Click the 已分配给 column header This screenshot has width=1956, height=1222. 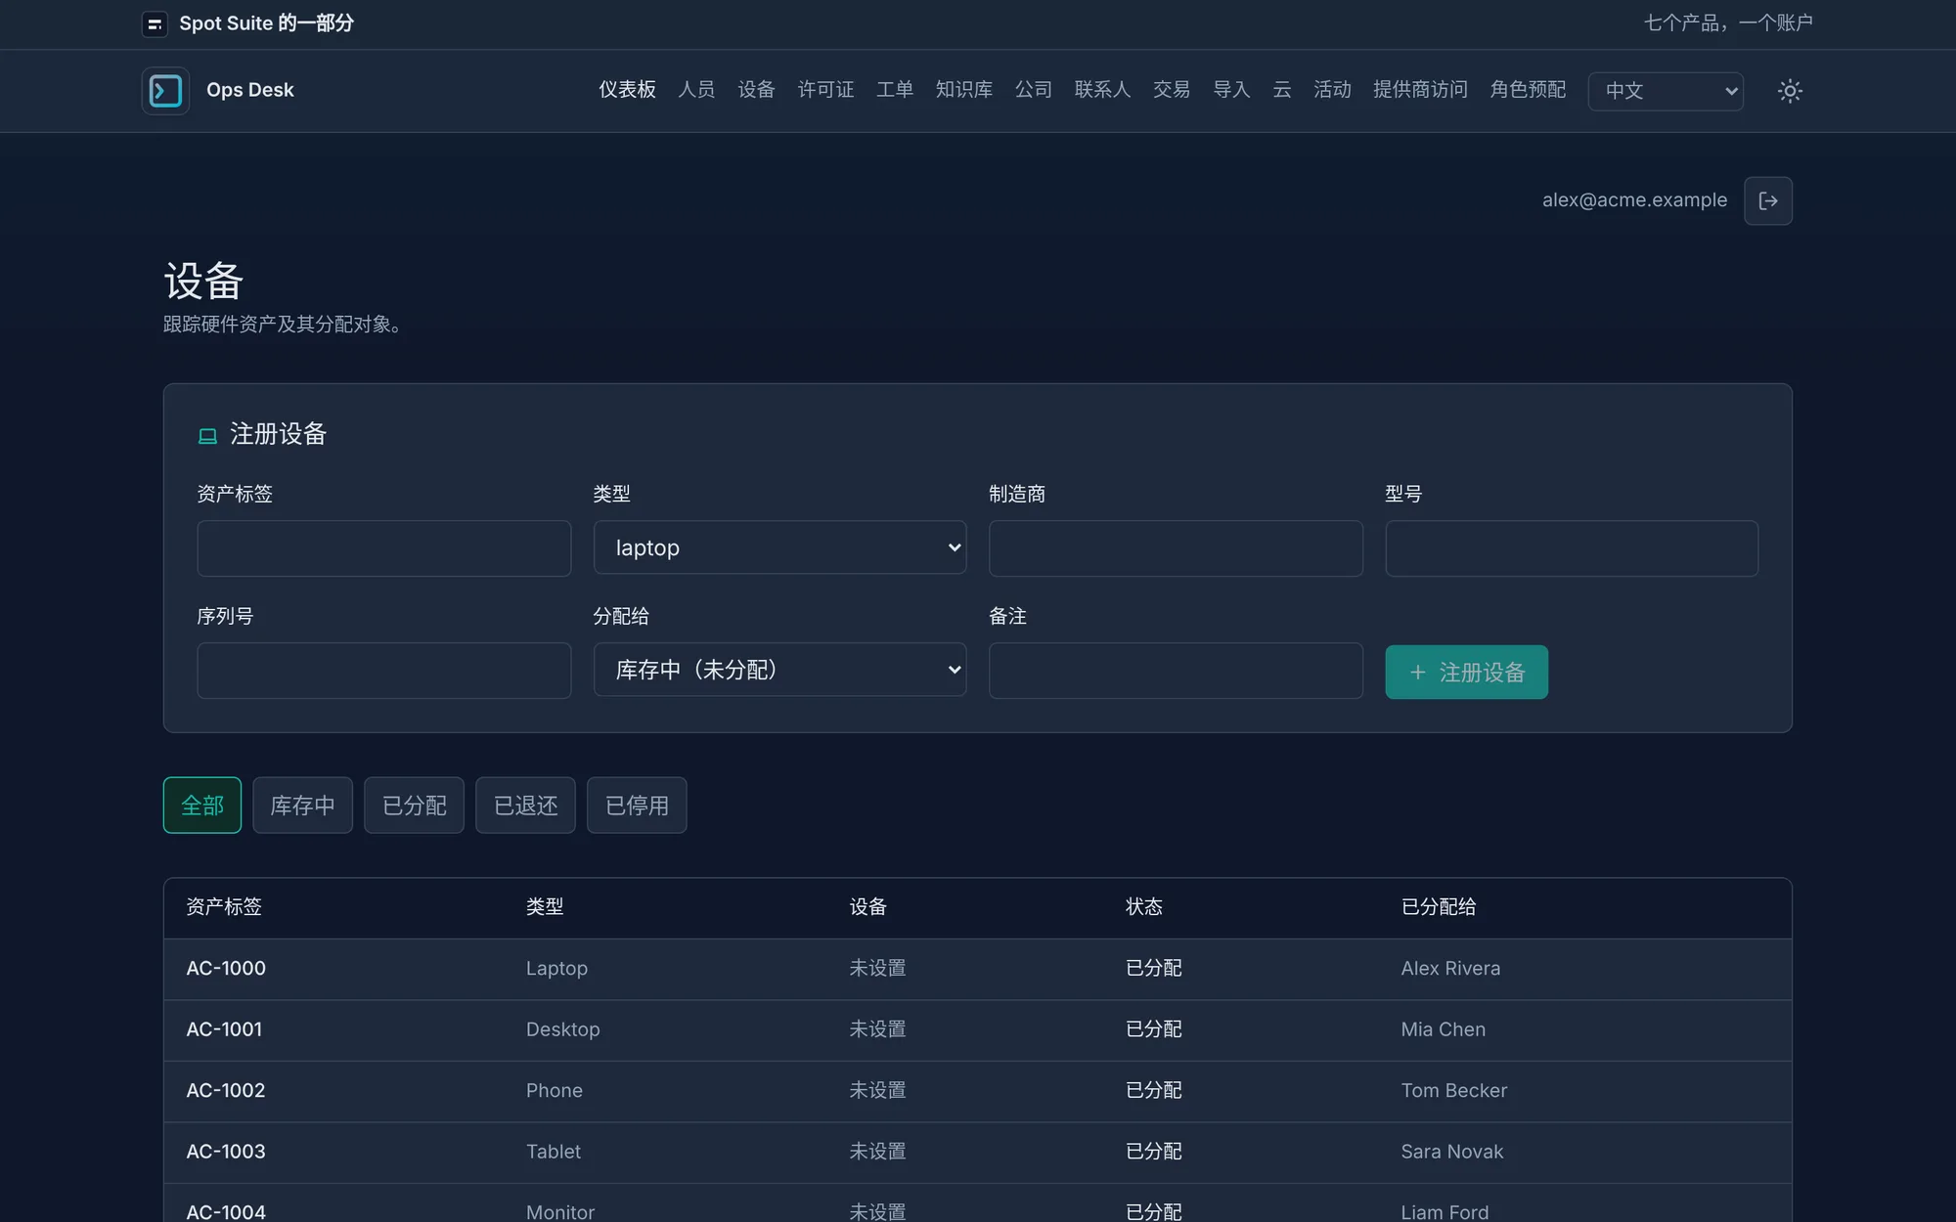(1439, 907)
